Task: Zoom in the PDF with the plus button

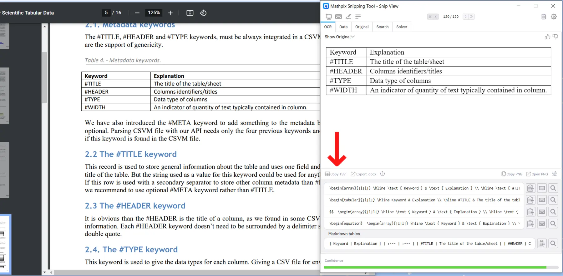Action: click(170, 13)
